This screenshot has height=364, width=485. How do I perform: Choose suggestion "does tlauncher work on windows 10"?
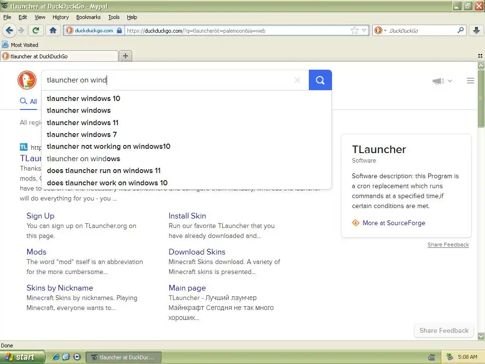187,183
